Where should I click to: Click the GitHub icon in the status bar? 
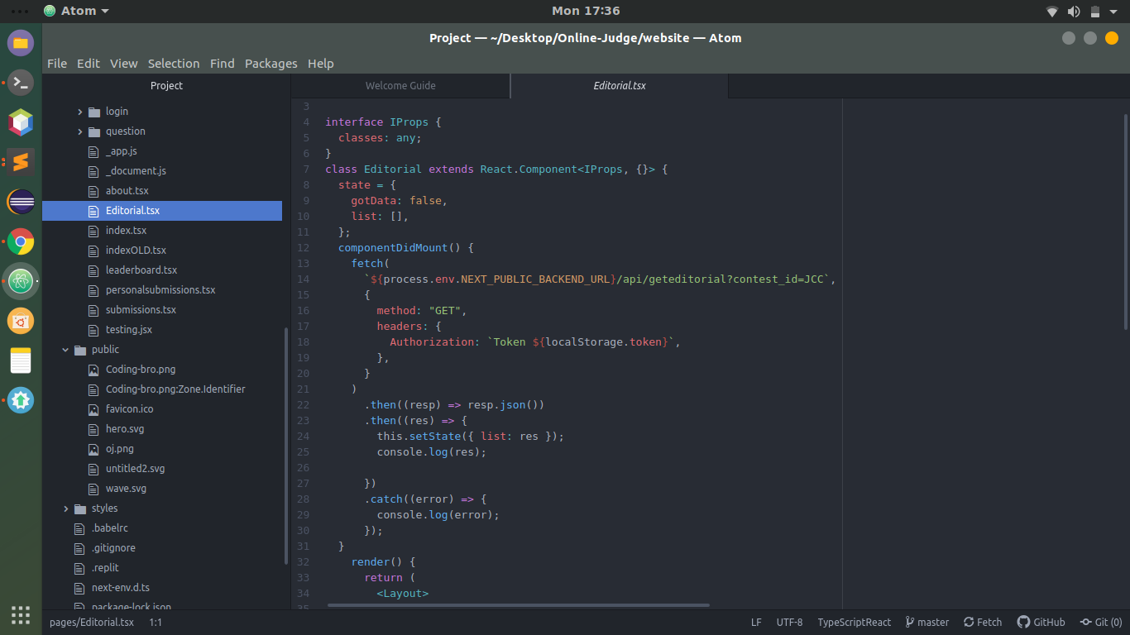point(1041,622)
